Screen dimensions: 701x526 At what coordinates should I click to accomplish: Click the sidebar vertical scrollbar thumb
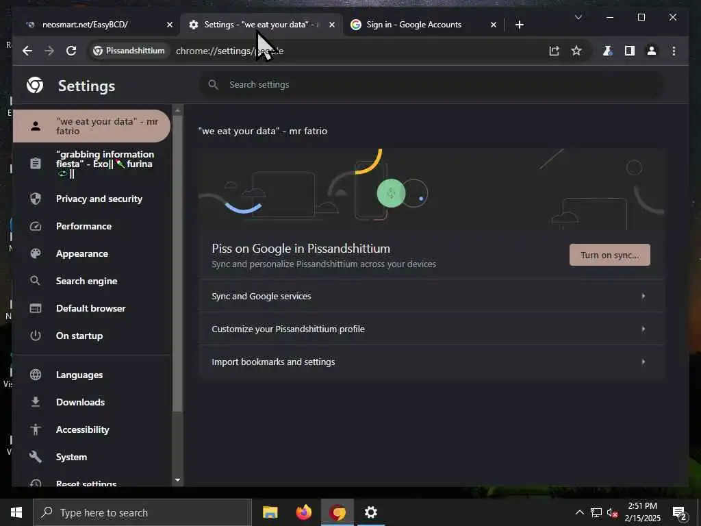pyautogui.click(x=177, y=264)
